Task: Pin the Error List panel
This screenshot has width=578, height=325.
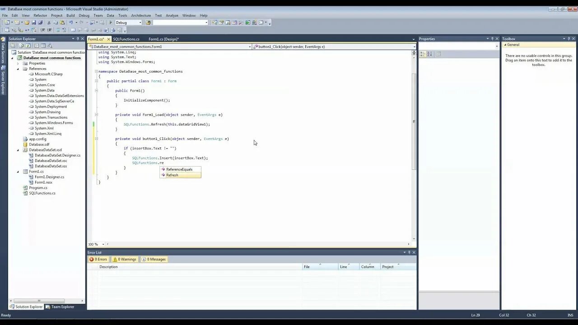Action: (409, 252)
